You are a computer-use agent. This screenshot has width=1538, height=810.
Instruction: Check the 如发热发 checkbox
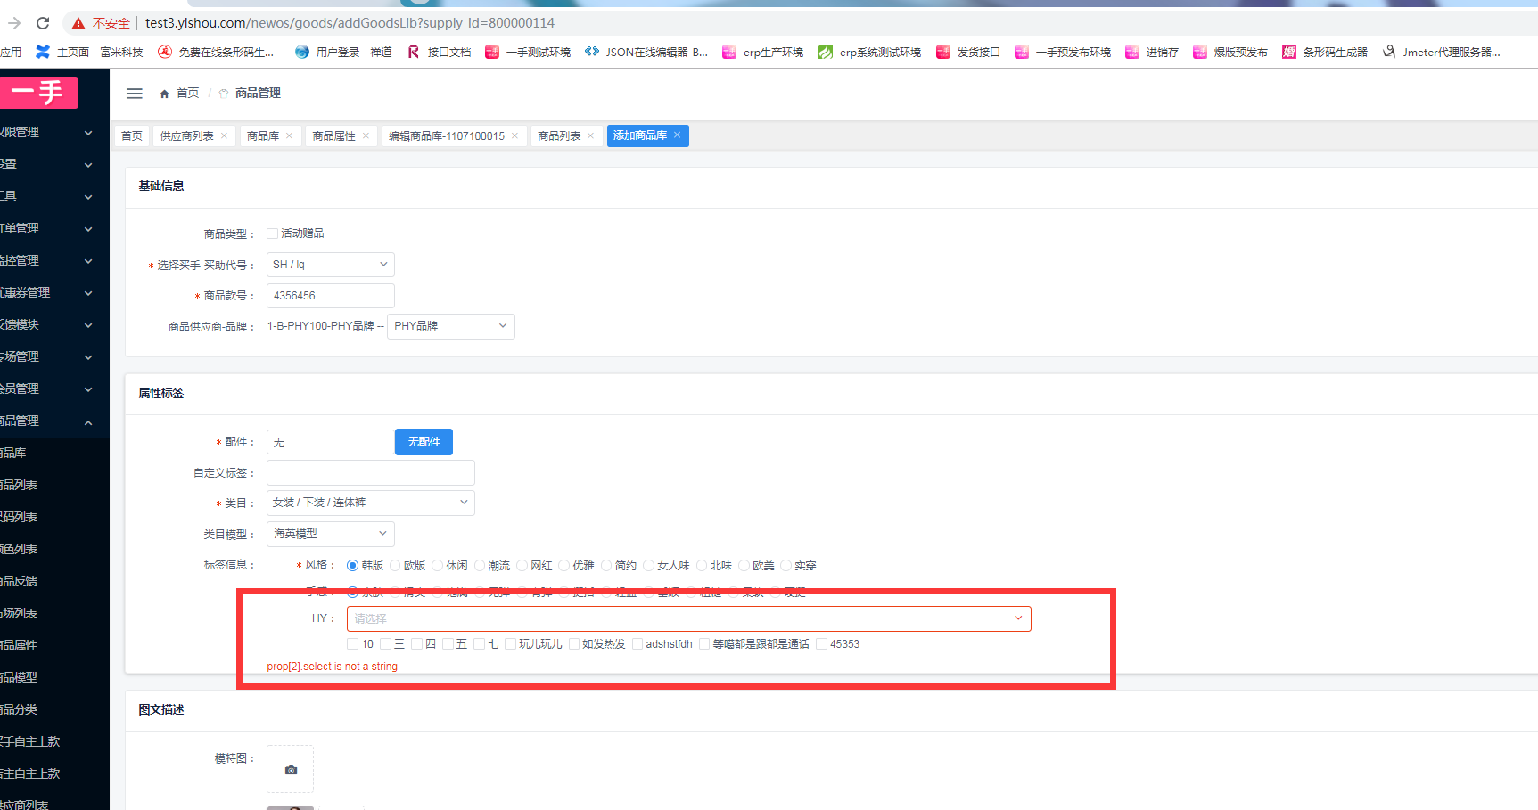[573, 644]
